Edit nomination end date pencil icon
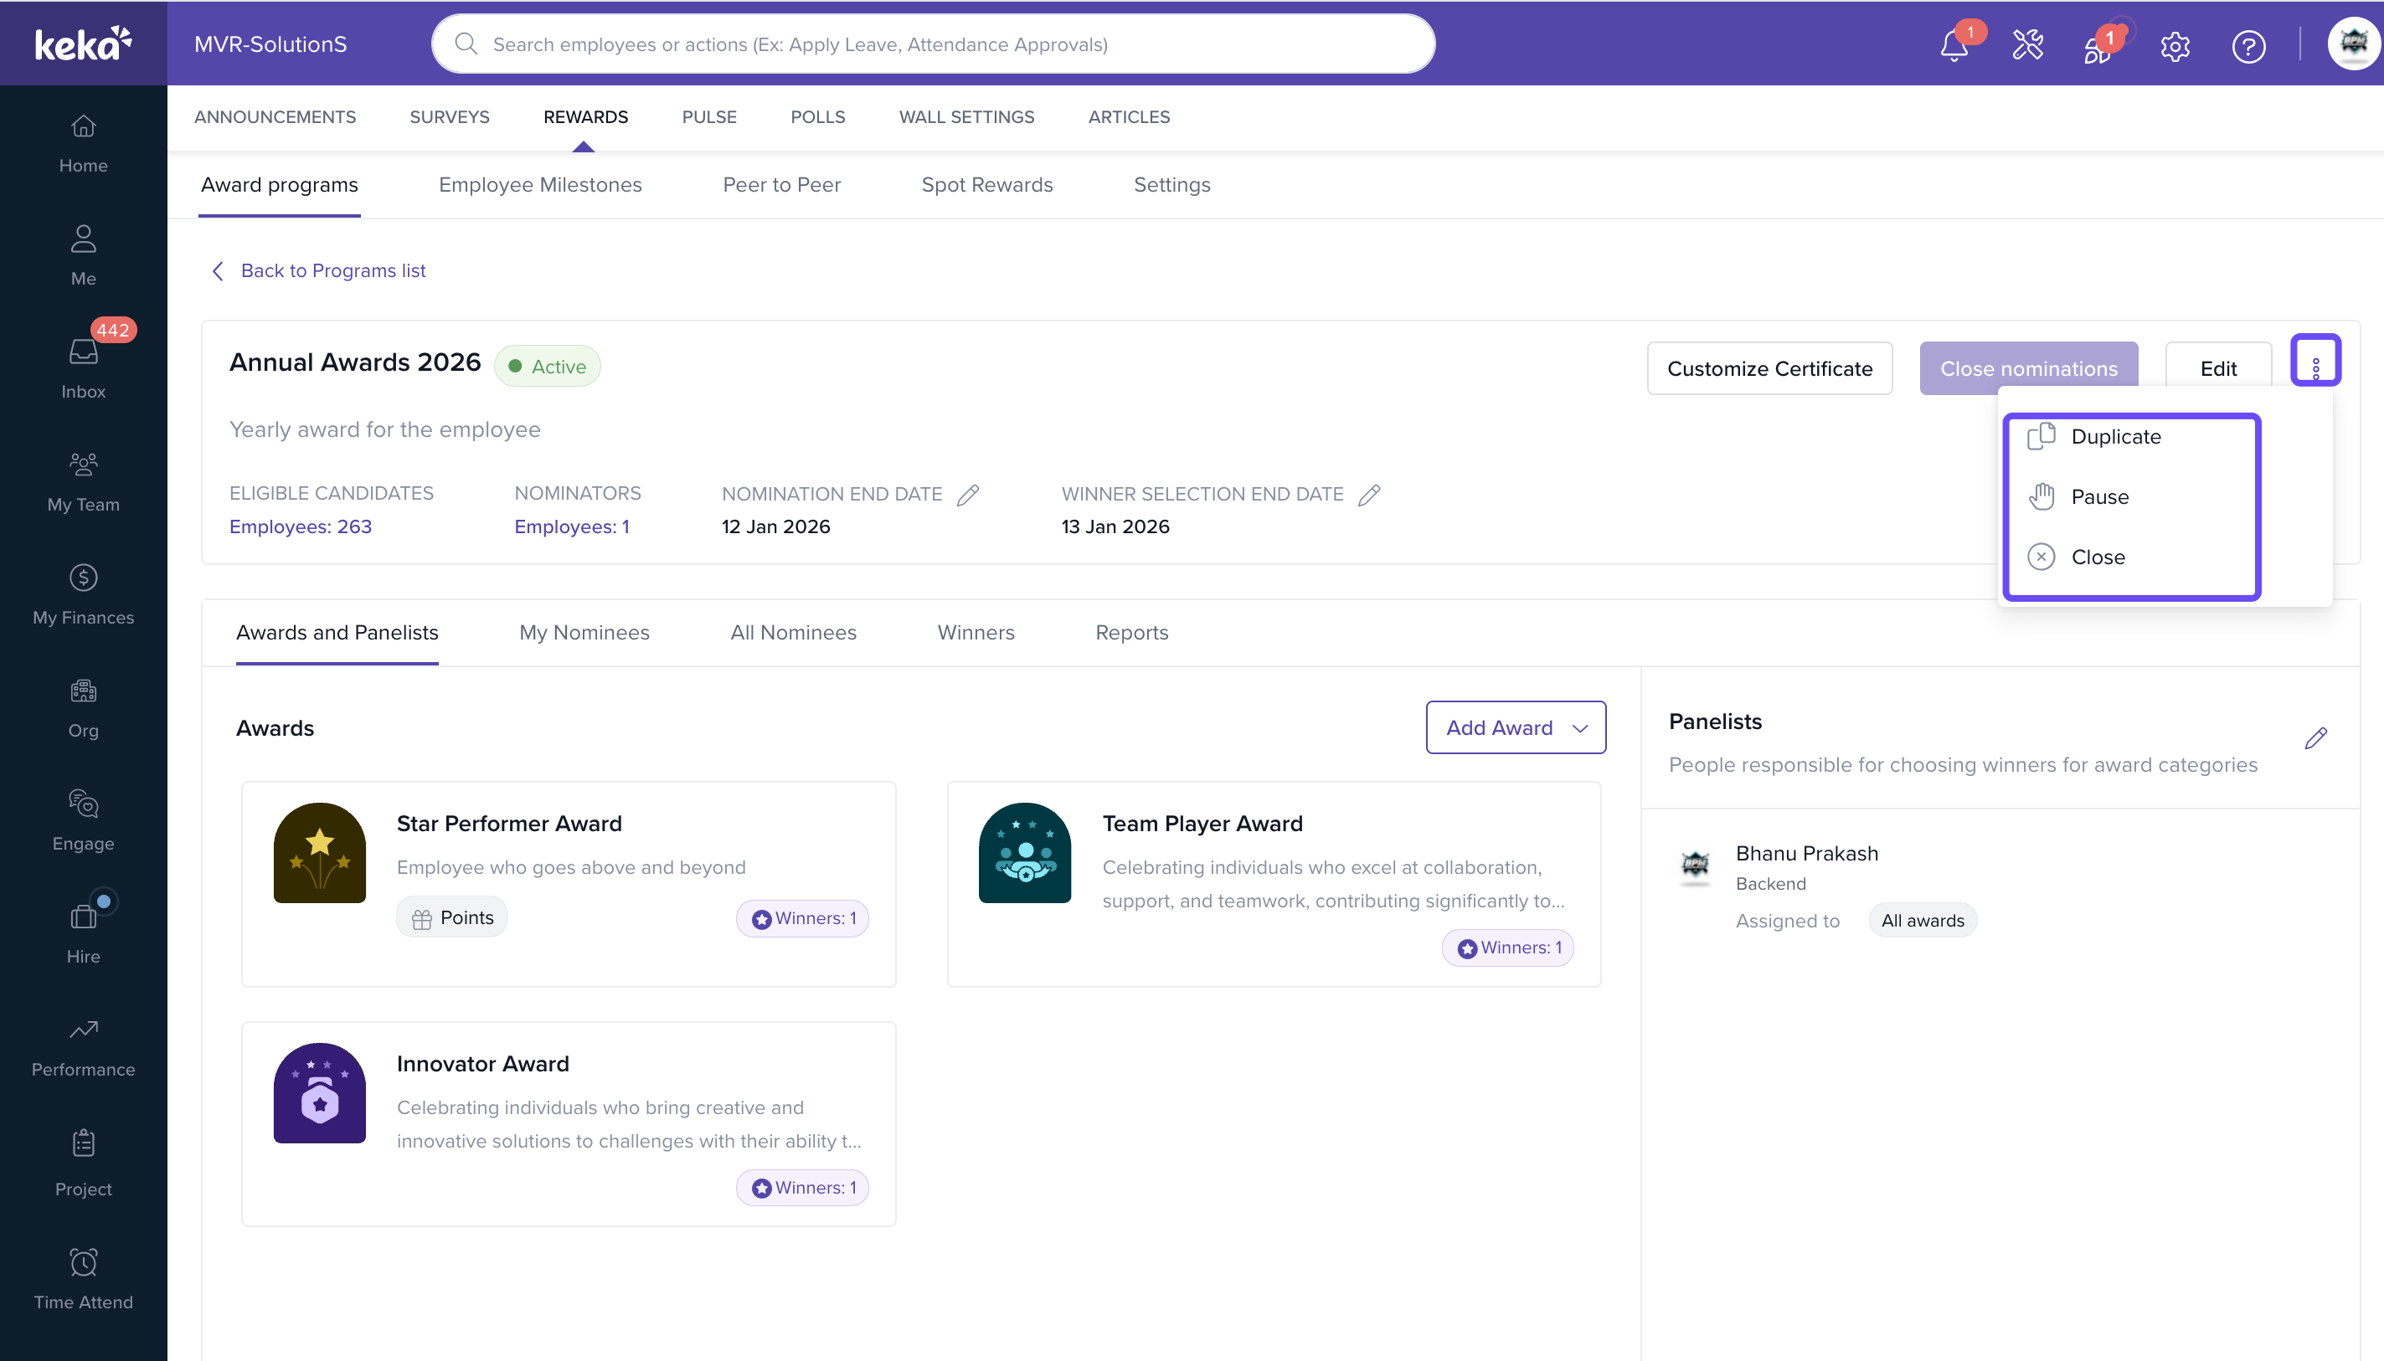Viewport: 2384px width, 1361px height. [x=968, y=495]
